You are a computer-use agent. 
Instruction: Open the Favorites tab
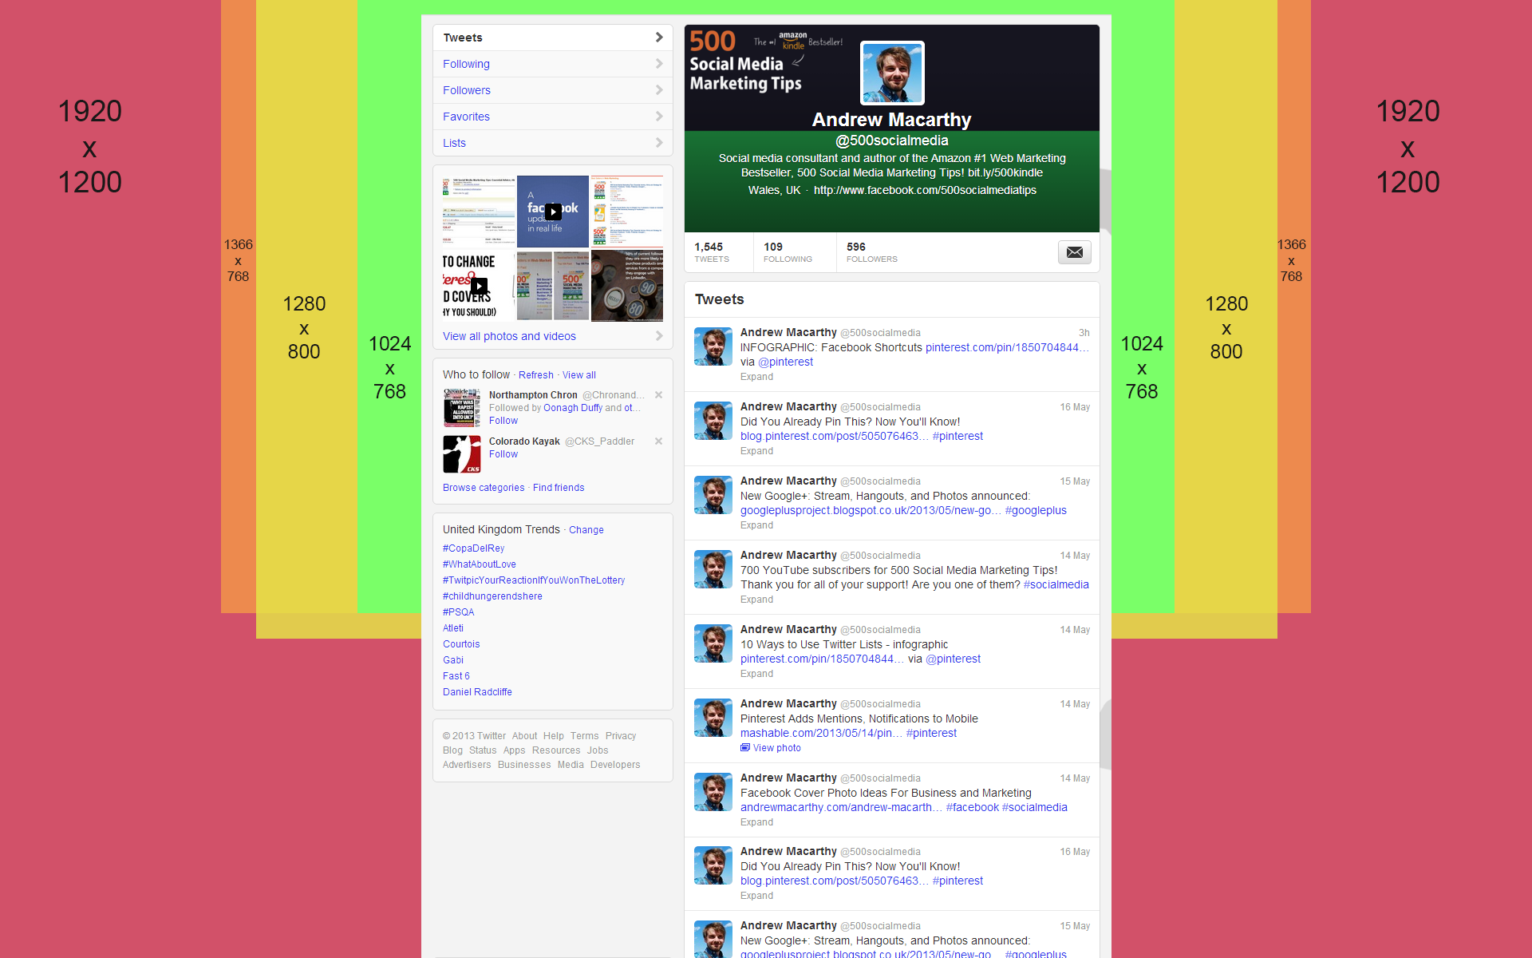point(553,117)
